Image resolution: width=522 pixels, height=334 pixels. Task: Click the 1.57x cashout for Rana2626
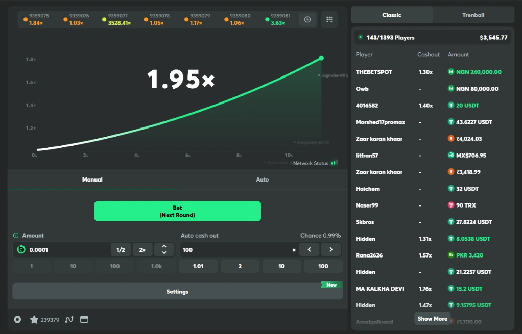(425, 255)
